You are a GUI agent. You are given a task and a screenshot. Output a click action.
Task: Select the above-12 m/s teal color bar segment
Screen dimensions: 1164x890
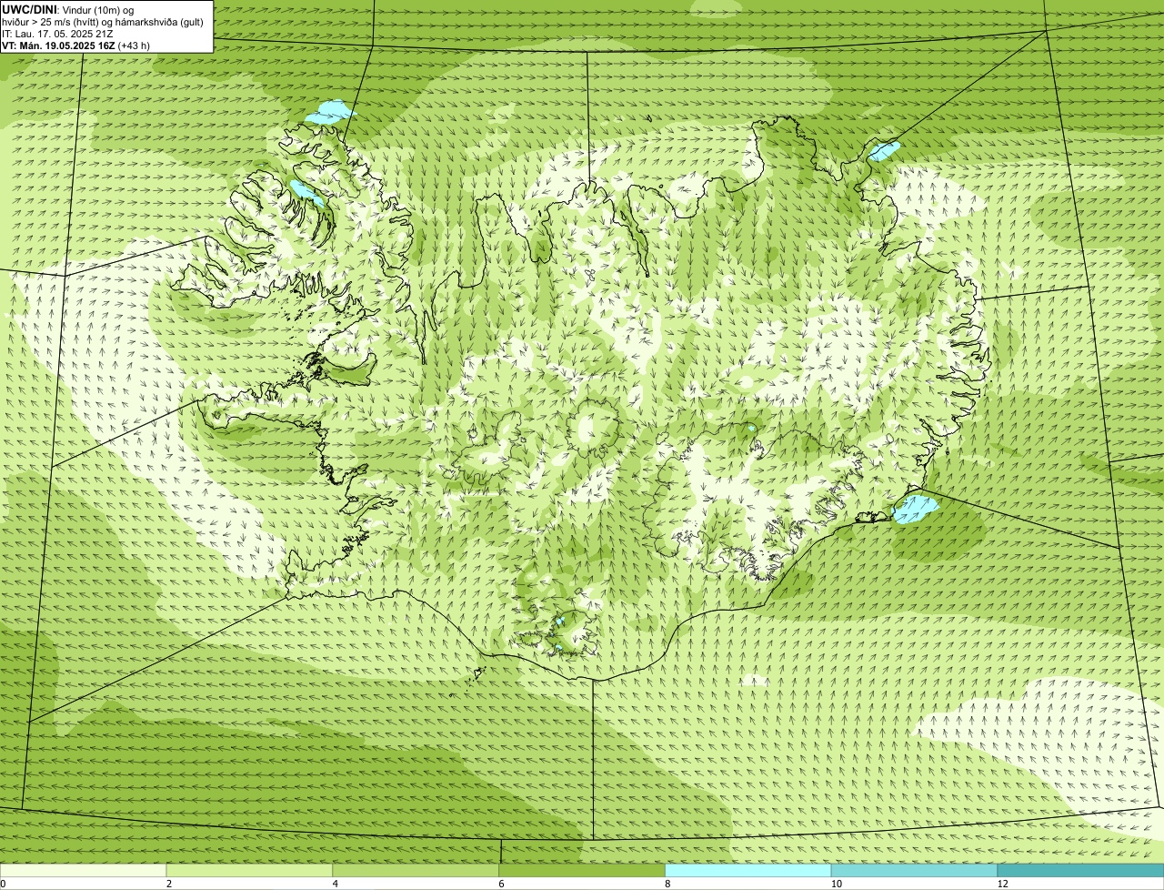(x=1080, y=871)
